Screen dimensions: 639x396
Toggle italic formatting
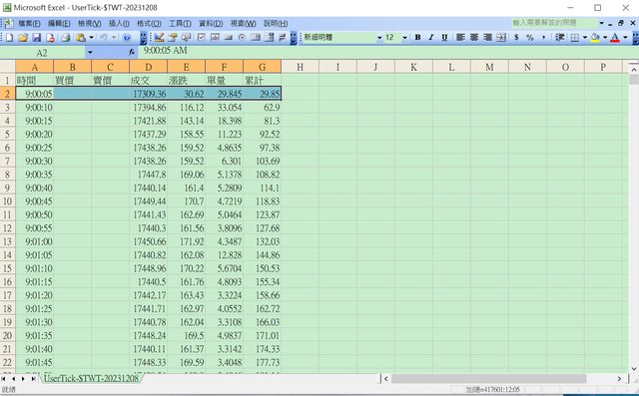click(x=431, y=38)
